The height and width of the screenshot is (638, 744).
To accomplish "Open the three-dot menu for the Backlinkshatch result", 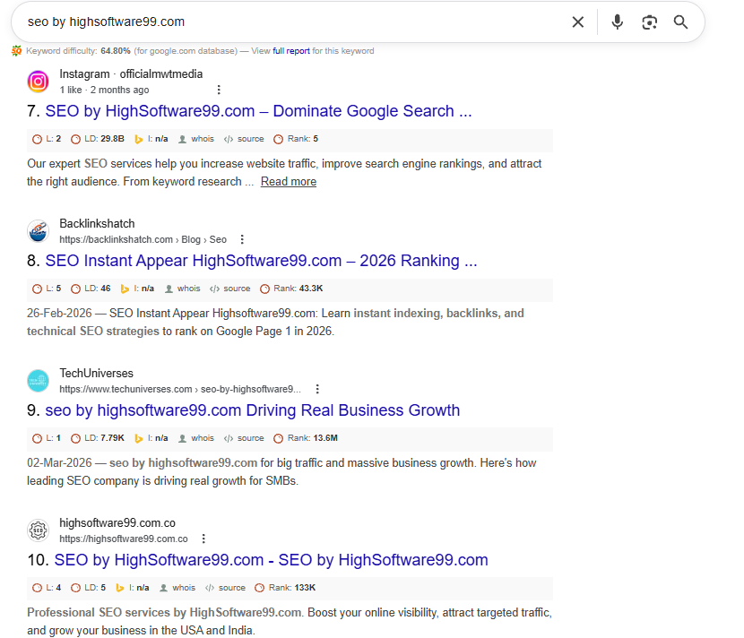I will (x=242, y=238).
